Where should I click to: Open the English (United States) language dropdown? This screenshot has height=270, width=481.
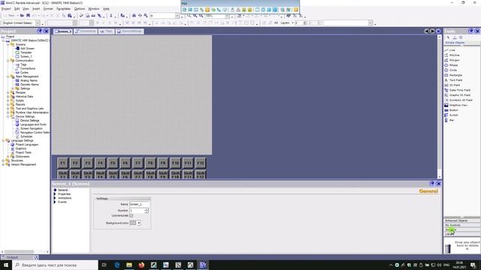[38, 23]
